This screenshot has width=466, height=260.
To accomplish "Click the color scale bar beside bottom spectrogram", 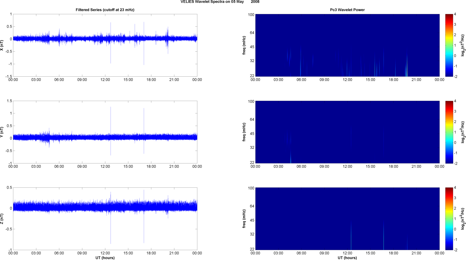I will (x=449, y=219).
